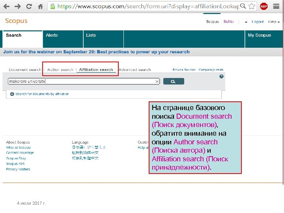This screenshot has height=213, width=284.
Task: Click the About Scopus footer heading
Action: pos(18,142)
